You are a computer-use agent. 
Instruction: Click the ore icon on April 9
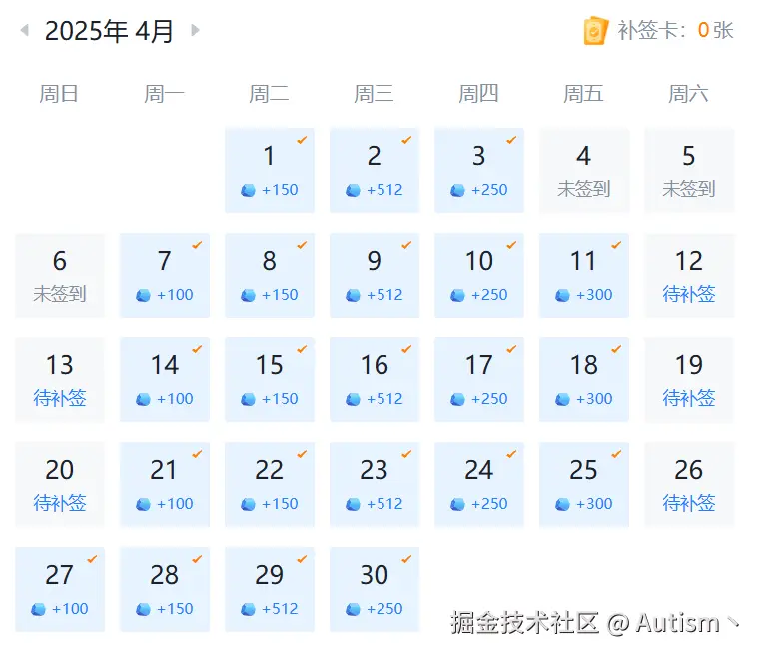(x=353, y=295)
